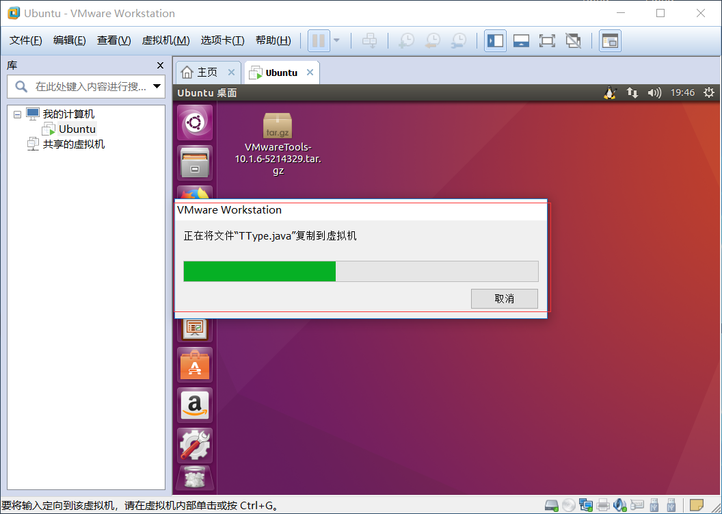Click the hard disk status bar icon
Screen dimensions: 722x514
pyautogui.click(x=551, y=505)
